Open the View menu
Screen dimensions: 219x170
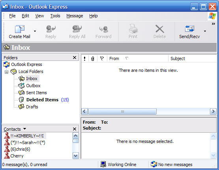(x=39, y=16)
